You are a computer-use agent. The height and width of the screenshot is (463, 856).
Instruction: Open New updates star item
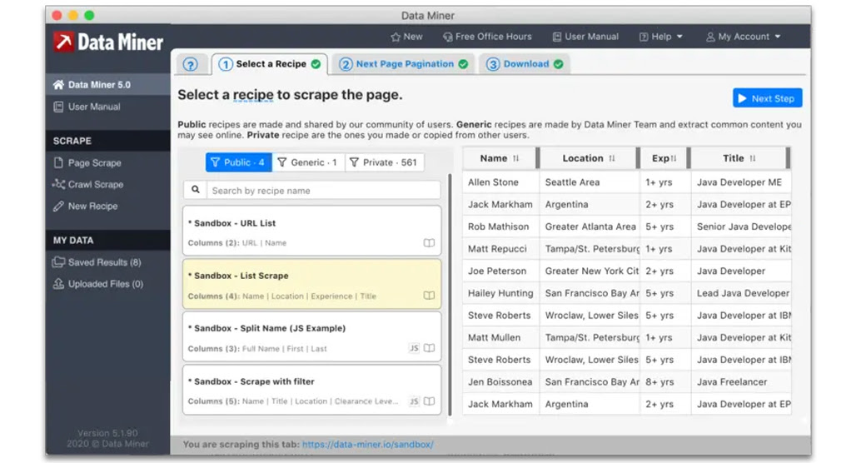406,37
